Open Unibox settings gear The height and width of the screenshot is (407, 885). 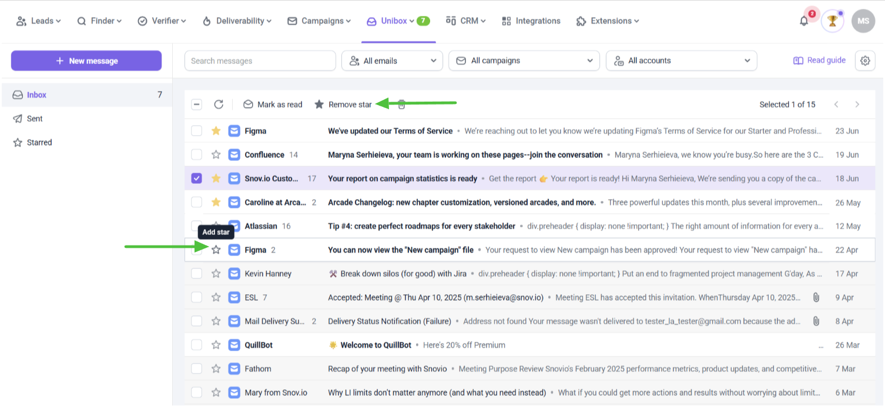click(x=864, y=60)
